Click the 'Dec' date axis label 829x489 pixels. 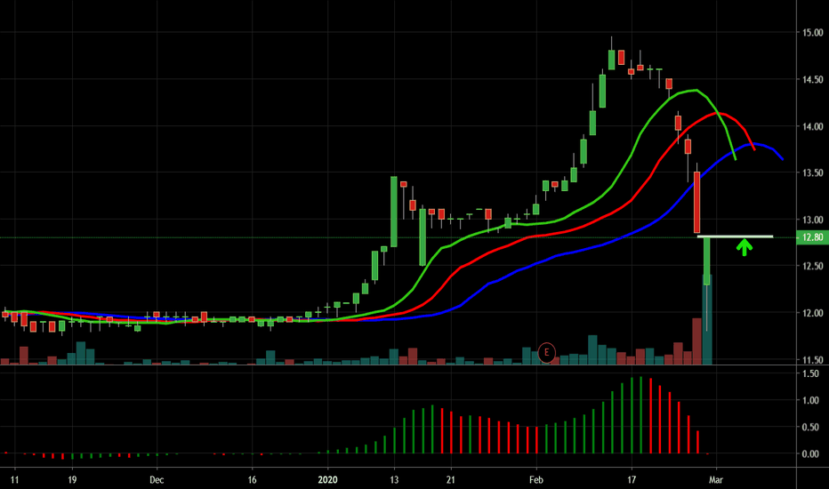tap(157, 480)
